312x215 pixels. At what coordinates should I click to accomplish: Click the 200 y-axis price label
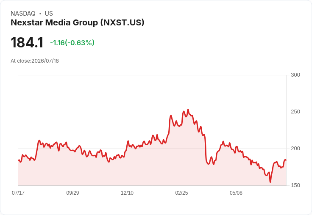(295, 149)
